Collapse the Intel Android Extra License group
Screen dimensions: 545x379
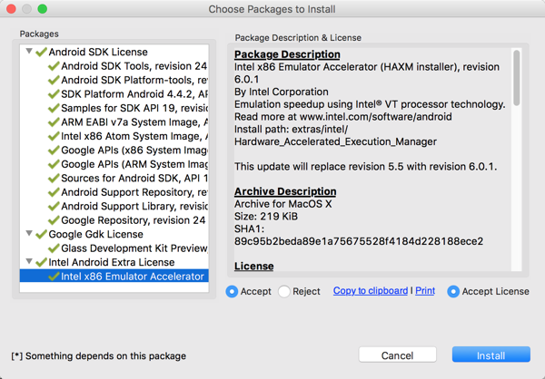(29, 262)
